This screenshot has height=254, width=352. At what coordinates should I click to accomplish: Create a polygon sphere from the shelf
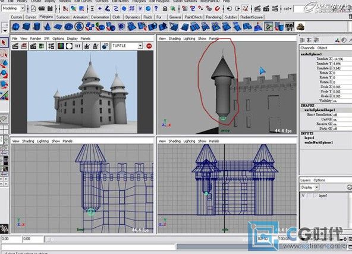pyautogui.click(x=15, y=27)
